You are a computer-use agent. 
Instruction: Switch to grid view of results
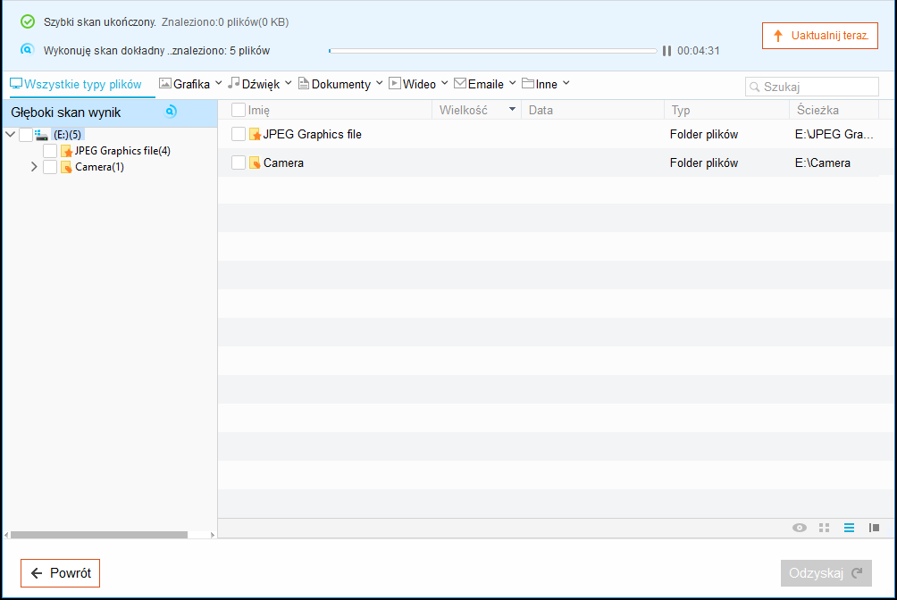point(824,528)
